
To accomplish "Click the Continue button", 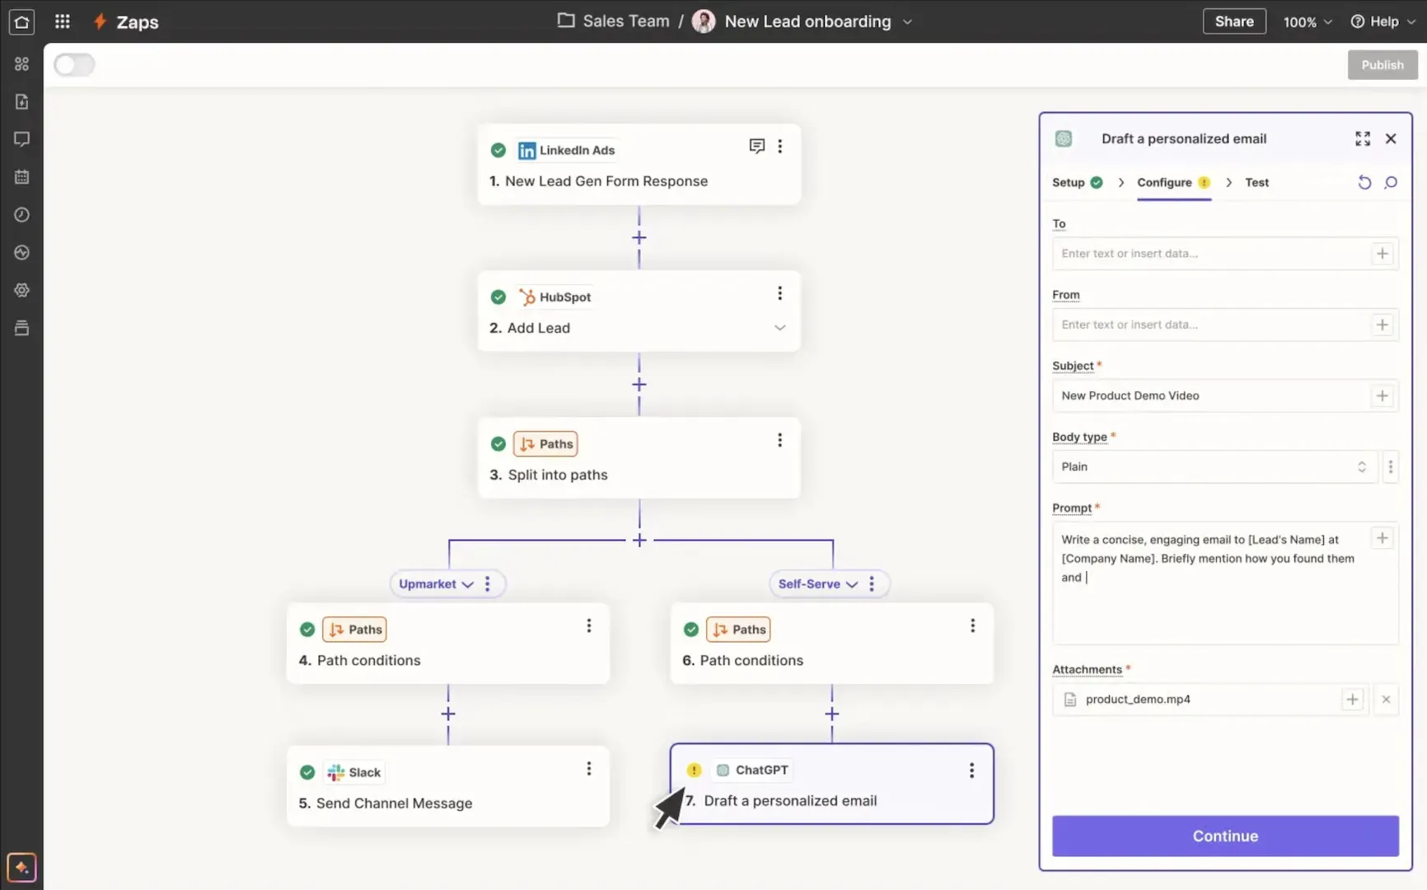I will pyautogui.click(x=1225, y=836).
